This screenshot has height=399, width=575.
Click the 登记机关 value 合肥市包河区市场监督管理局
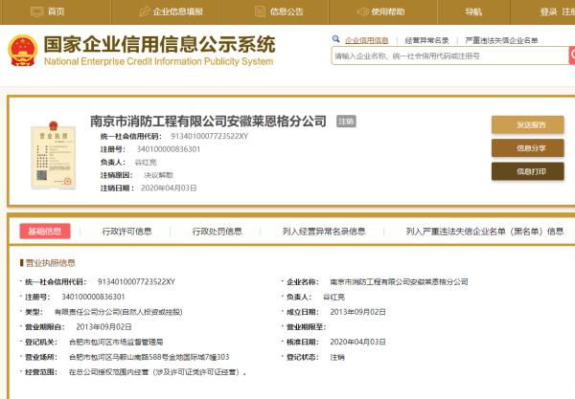pos(116,343)
